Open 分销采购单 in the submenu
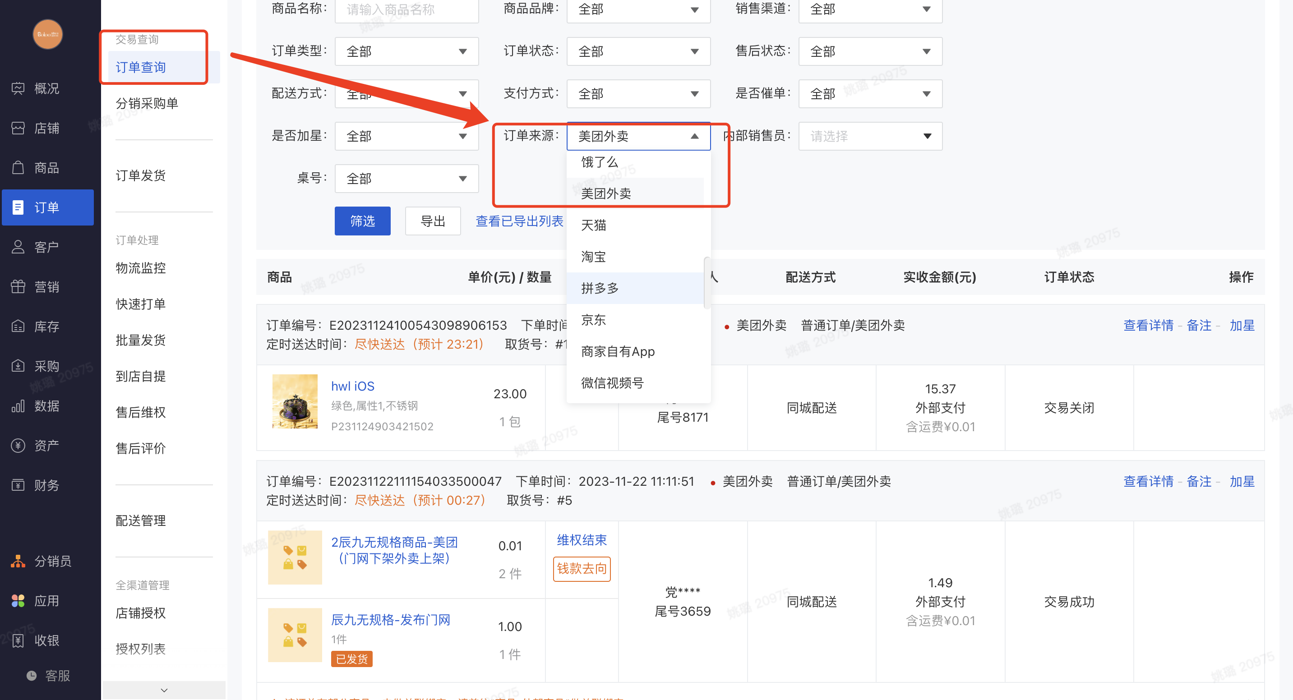 (147, 103)
